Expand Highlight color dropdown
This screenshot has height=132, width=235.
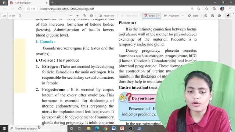click(183, 15)
